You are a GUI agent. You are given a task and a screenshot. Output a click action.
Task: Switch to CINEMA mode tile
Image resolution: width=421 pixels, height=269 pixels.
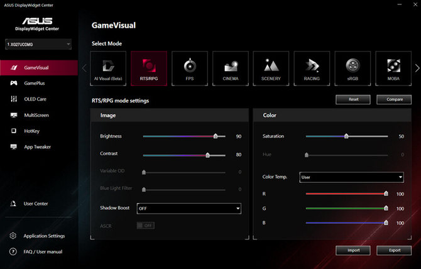click(231, 69)
